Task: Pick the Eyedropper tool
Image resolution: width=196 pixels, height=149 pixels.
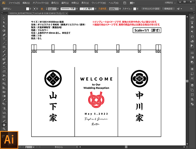Action: [4, 100]
